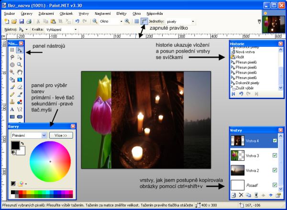Select the Pan hand tool
This screenshot has width=287, height=210.
[x=19, y=72]
